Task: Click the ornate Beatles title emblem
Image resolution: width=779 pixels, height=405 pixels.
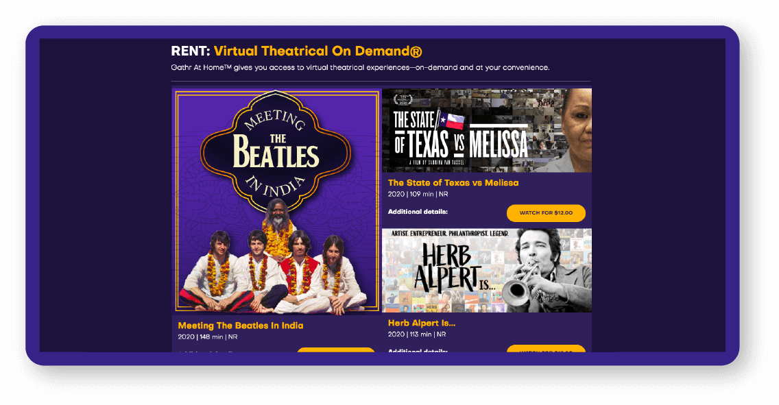Action: (276, 151)
